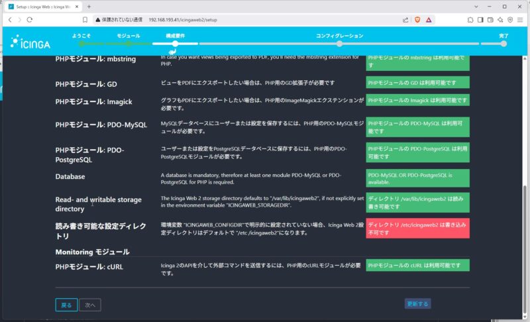The image size is (530, 322).
Task: Click the green PDO-MySQL available status
Action: coord(417,127)
